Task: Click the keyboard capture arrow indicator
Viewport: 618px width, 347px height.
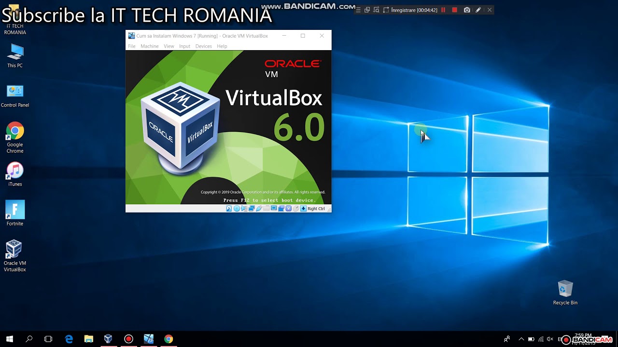Action: [x=303, y=209]
